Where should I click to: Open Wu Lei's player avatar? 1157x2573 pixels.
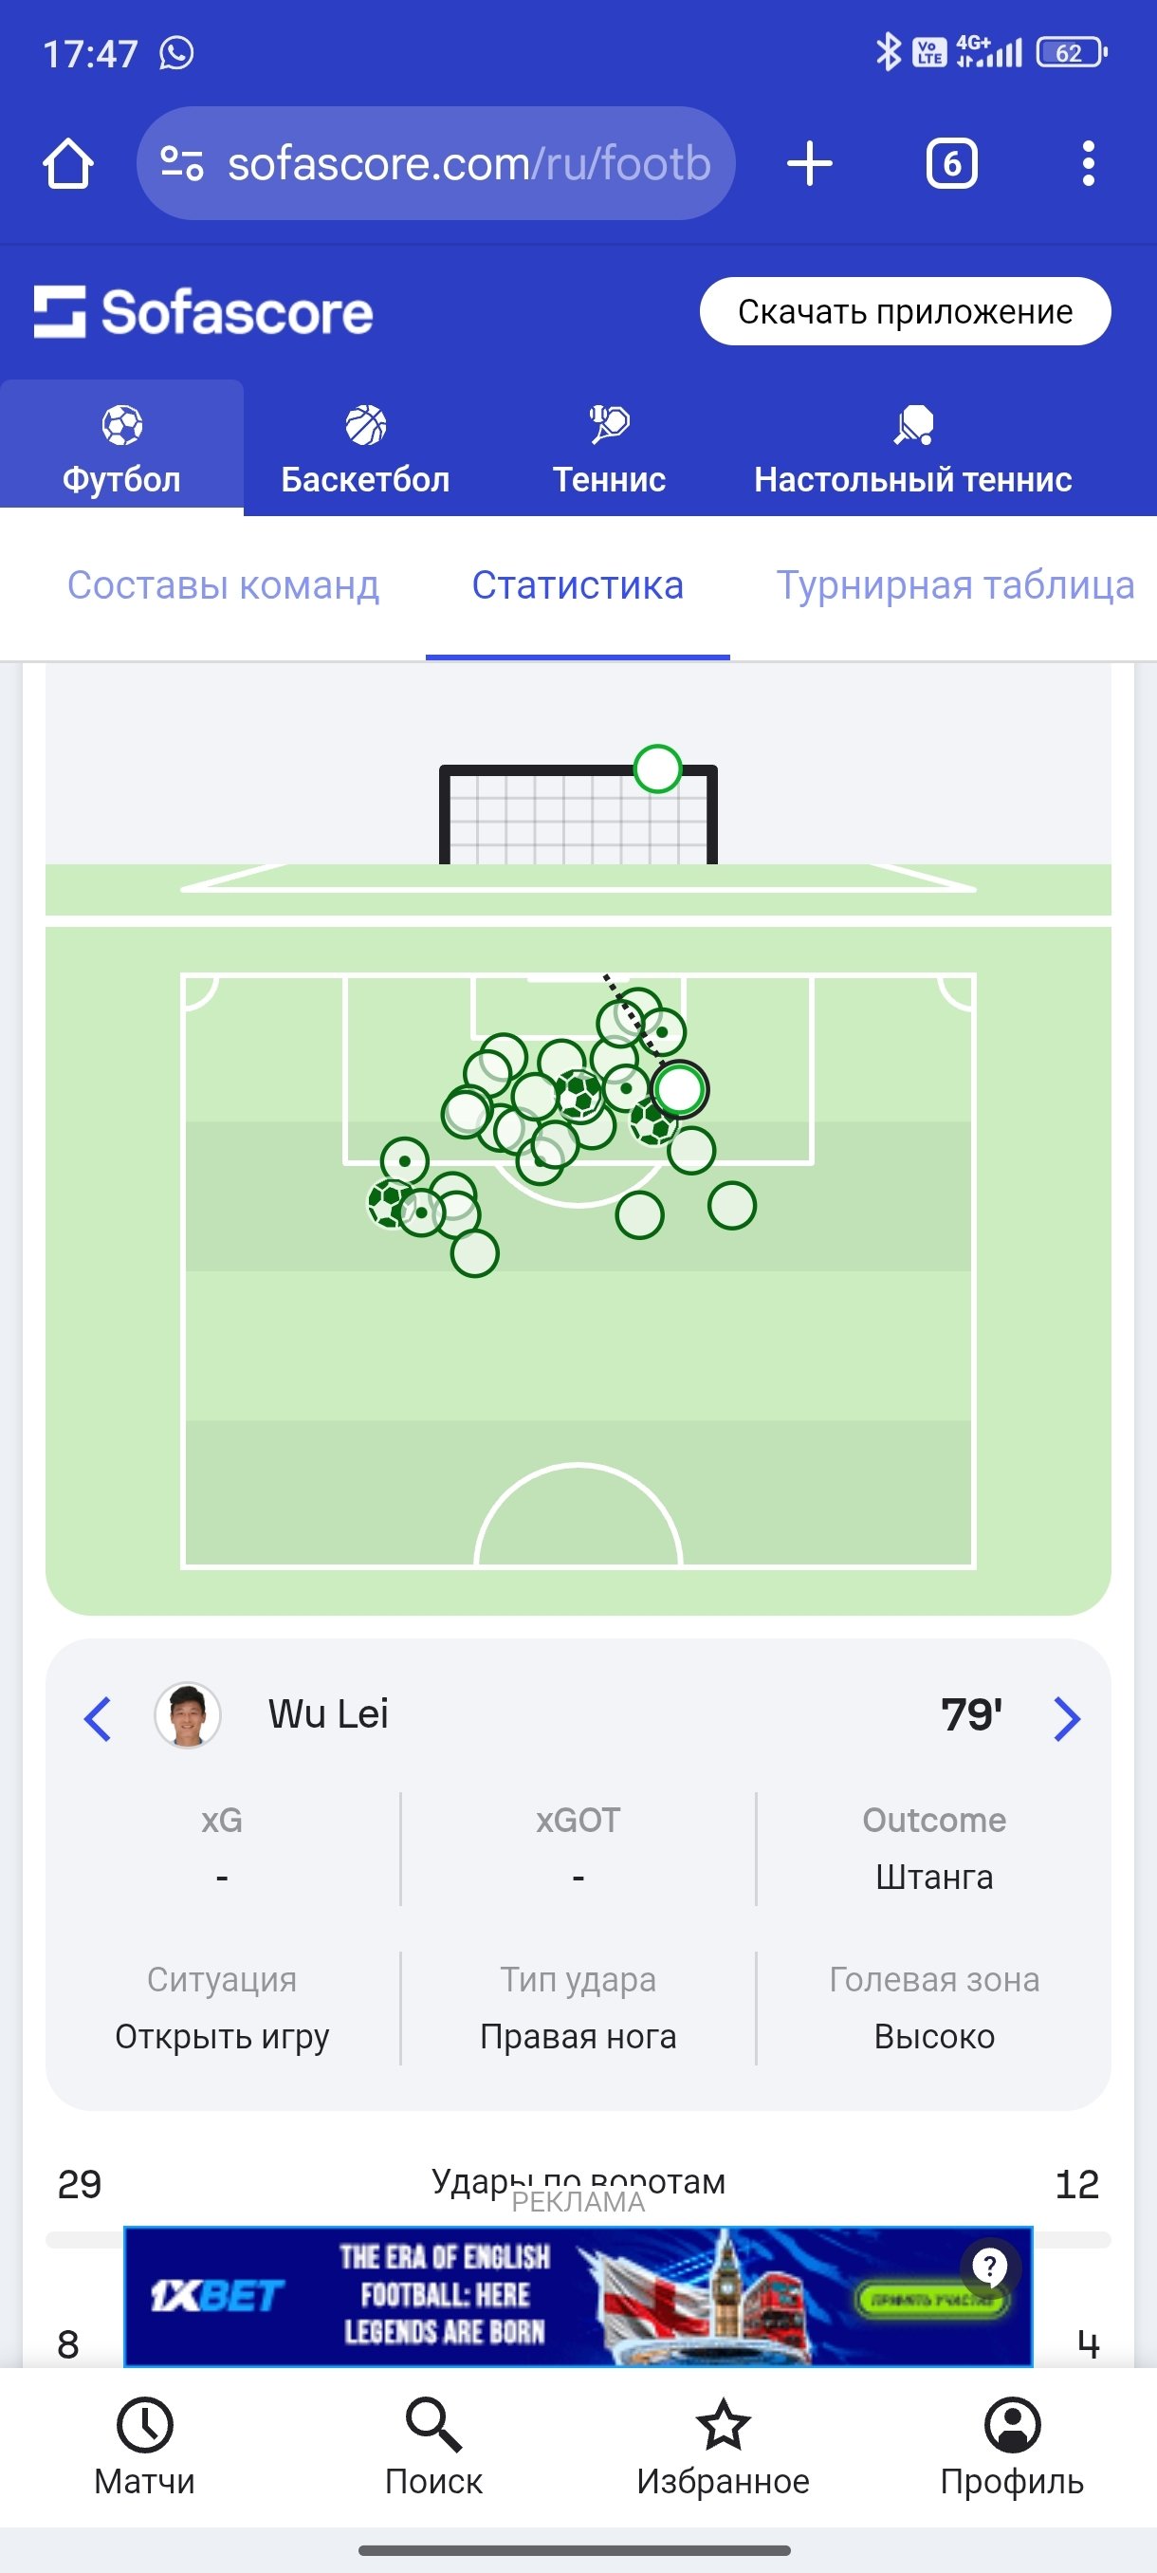[188, 1715]
